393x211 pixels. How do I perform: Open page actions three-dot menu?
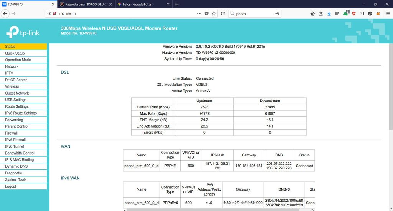[x=199, y=13]
